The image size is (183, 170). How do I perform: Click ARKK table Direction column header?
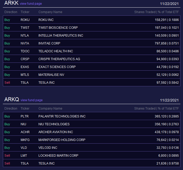coord(11,12)
